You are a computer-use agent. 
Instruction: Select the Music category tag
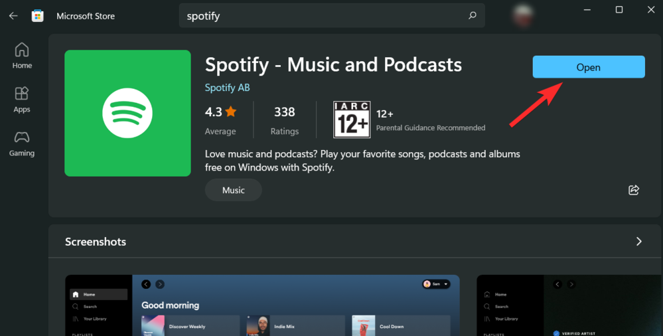point(234,190)
